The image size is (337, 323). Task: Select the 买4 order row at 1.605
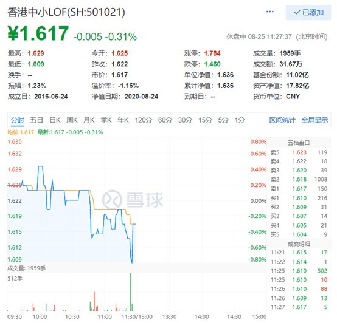point(299,225)
